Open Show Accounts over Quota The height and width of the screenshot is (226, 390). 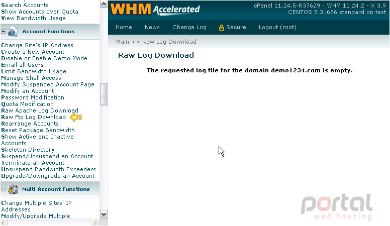40,12
